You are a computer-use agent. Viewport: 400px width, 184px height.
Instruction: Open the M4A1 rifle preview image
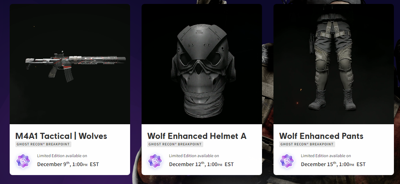pos(70,64)
